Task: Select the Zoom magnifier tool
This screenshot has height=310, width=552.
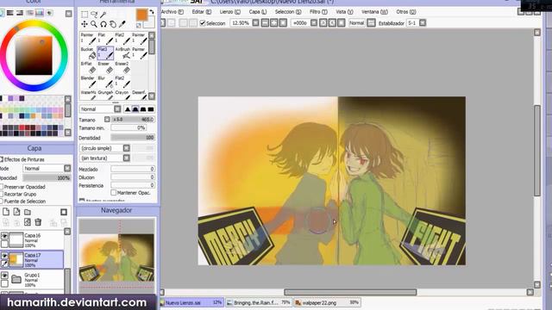Action: tap(94, 24)
